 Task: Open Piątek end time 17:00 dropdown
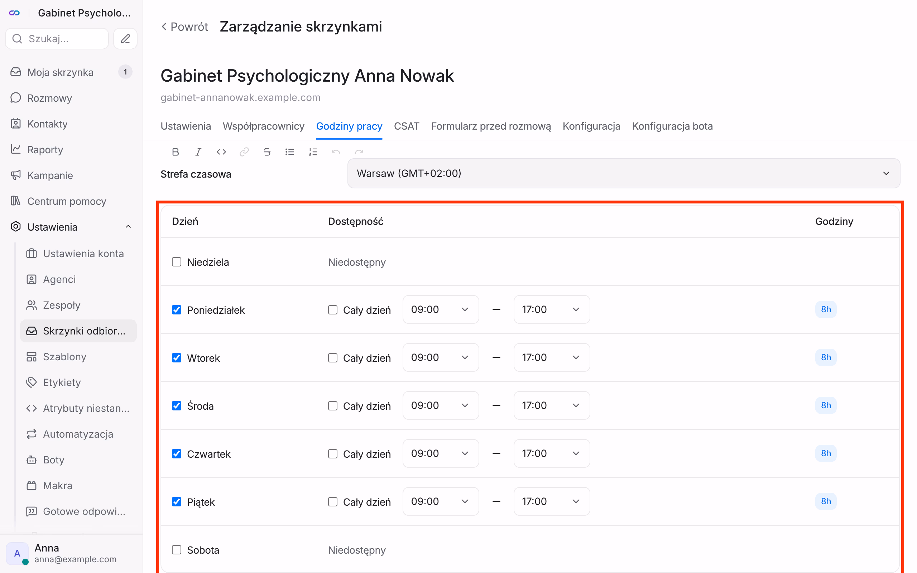552,501
